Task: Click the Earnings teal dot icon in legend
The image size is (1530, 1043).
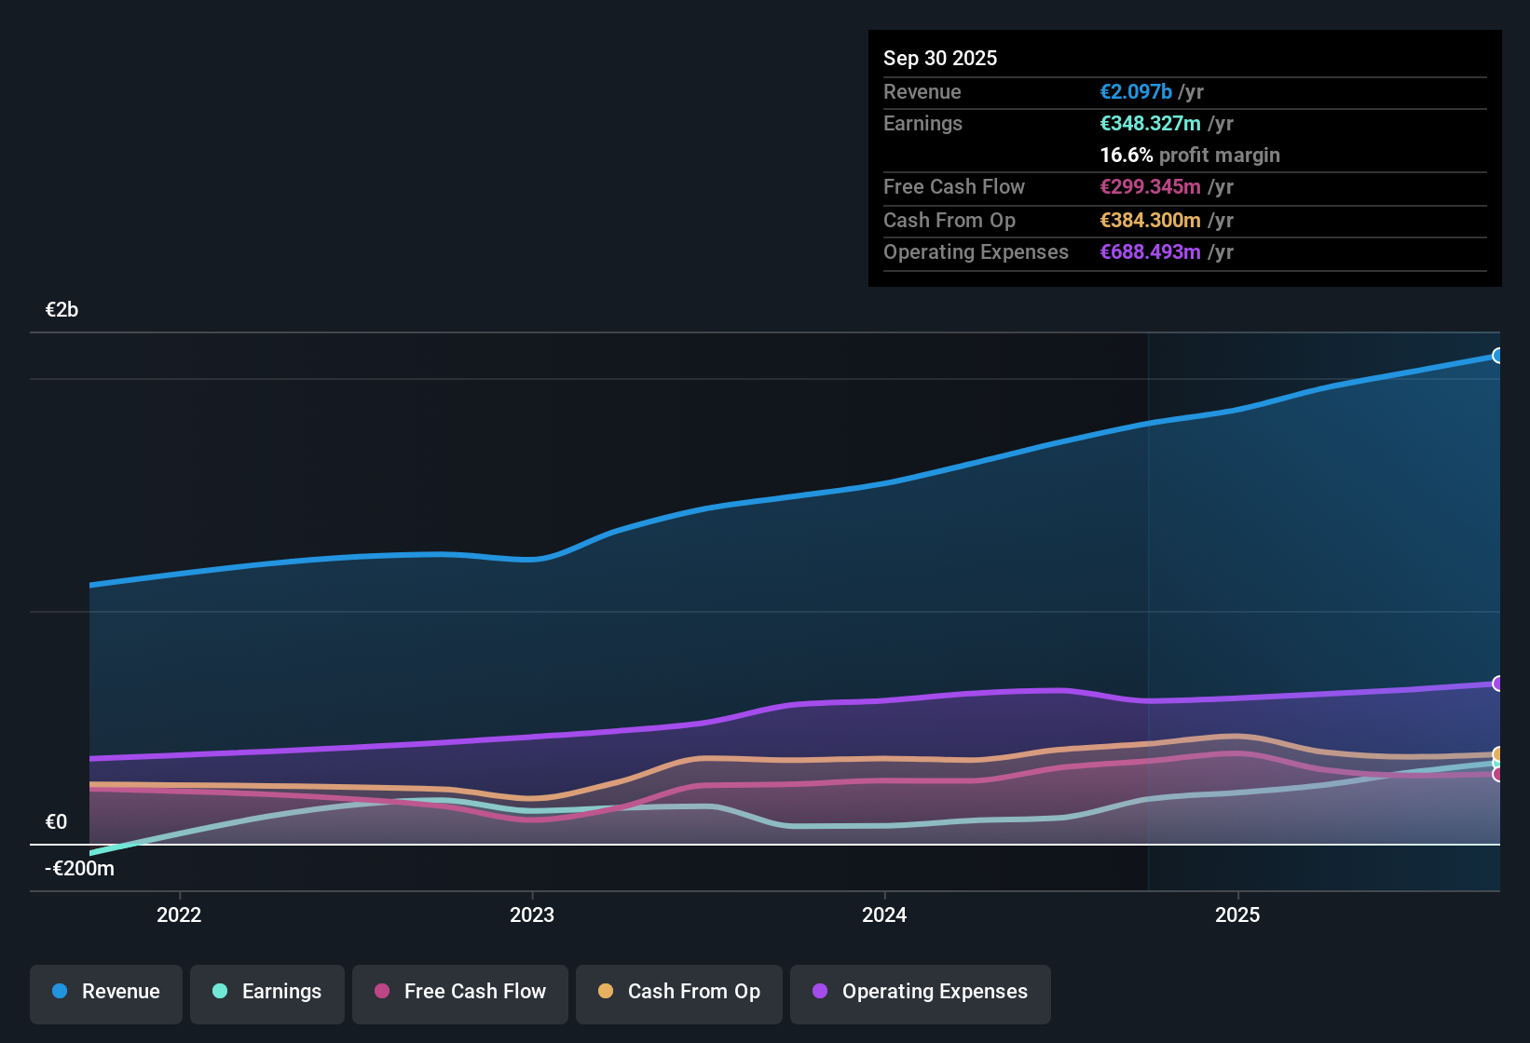Action: coord(219,992)
